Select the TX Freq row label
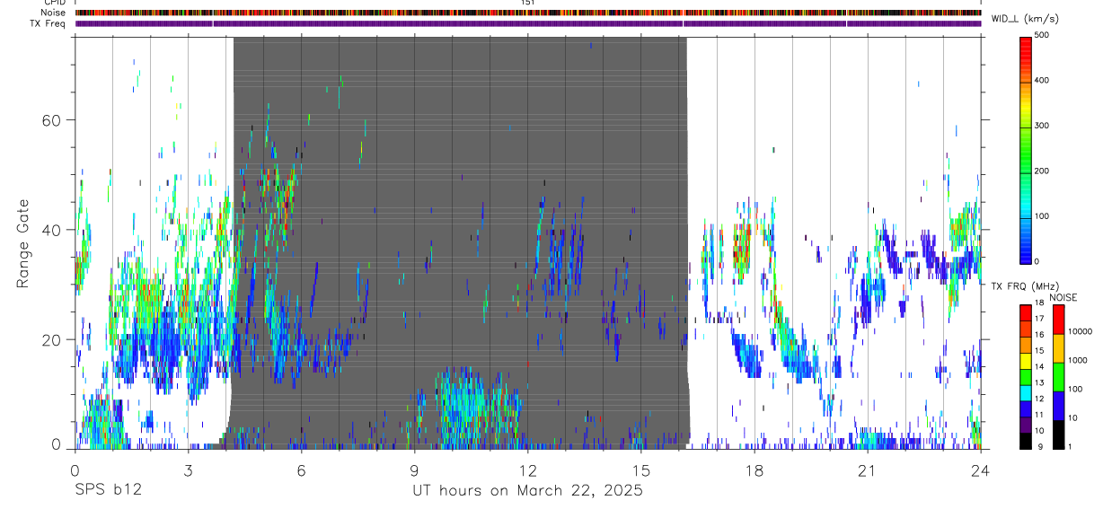The image size is (1103, 509). [48, 23]
